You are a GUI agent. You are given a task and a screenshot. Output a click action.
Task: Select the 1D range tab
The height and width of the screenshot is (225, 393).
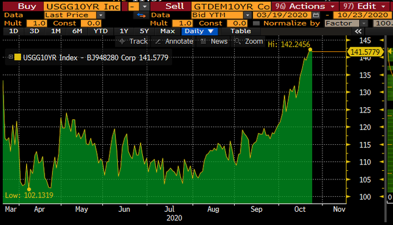click(x=14, y=31)
